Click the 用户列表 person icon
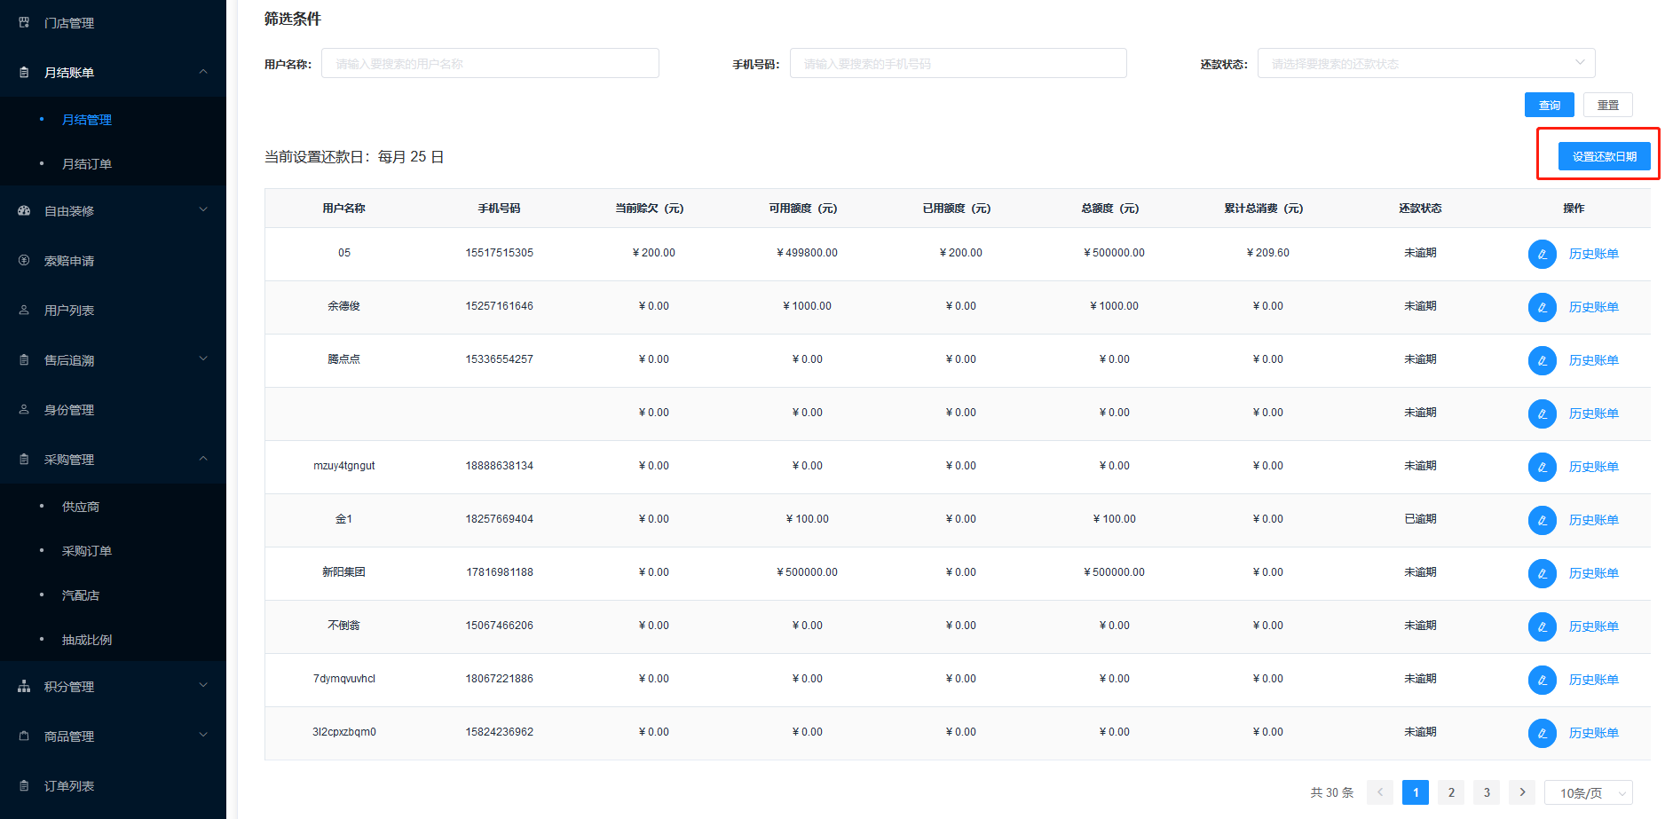The width and height of the screenshot is (1665, 819). 24,310
